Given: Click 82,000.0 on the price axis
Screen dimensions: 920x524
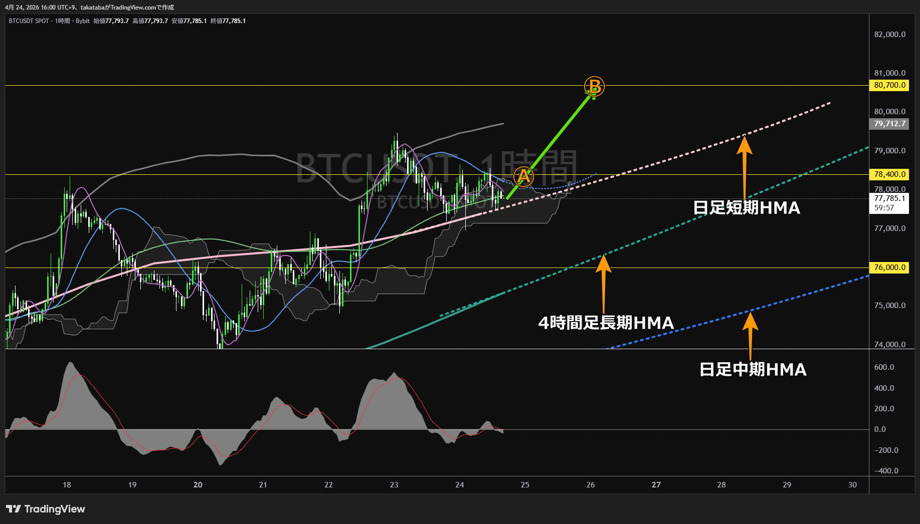Looking at the screenshot, I should (x=890, y=35).
